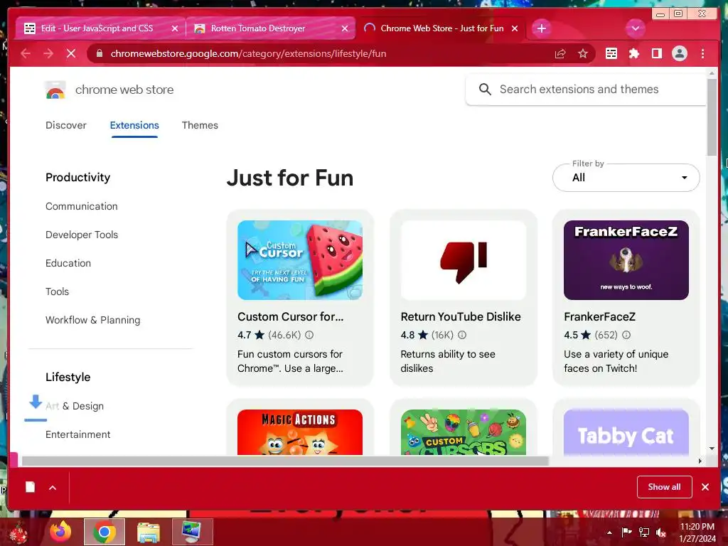Switch to the Edit - User JavaScript and CSS tab
Screen dimensions: 728x546
96,28
